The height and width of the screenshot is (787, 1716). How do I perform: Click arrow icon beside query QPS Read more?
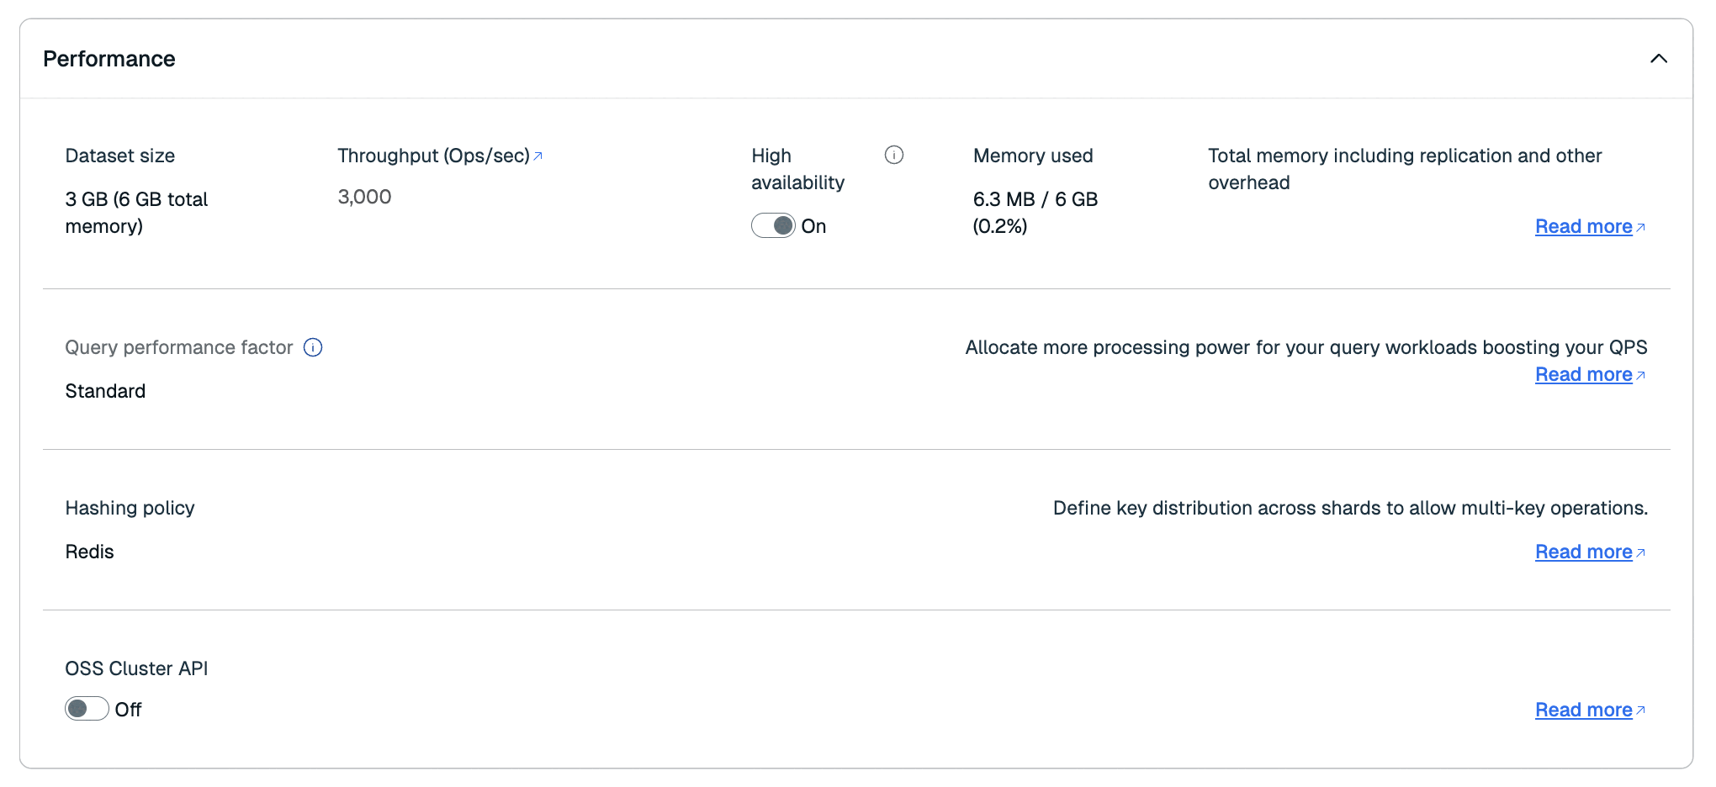click(1640, 376)
